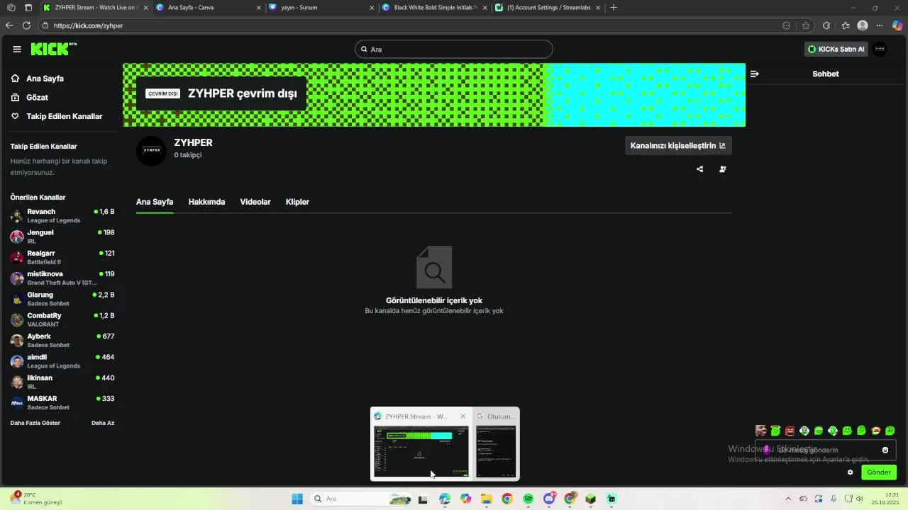This screenshot has width=908, height=510.
Task: Select the Oturum window preview thumbnail
Action: (496, 452)
